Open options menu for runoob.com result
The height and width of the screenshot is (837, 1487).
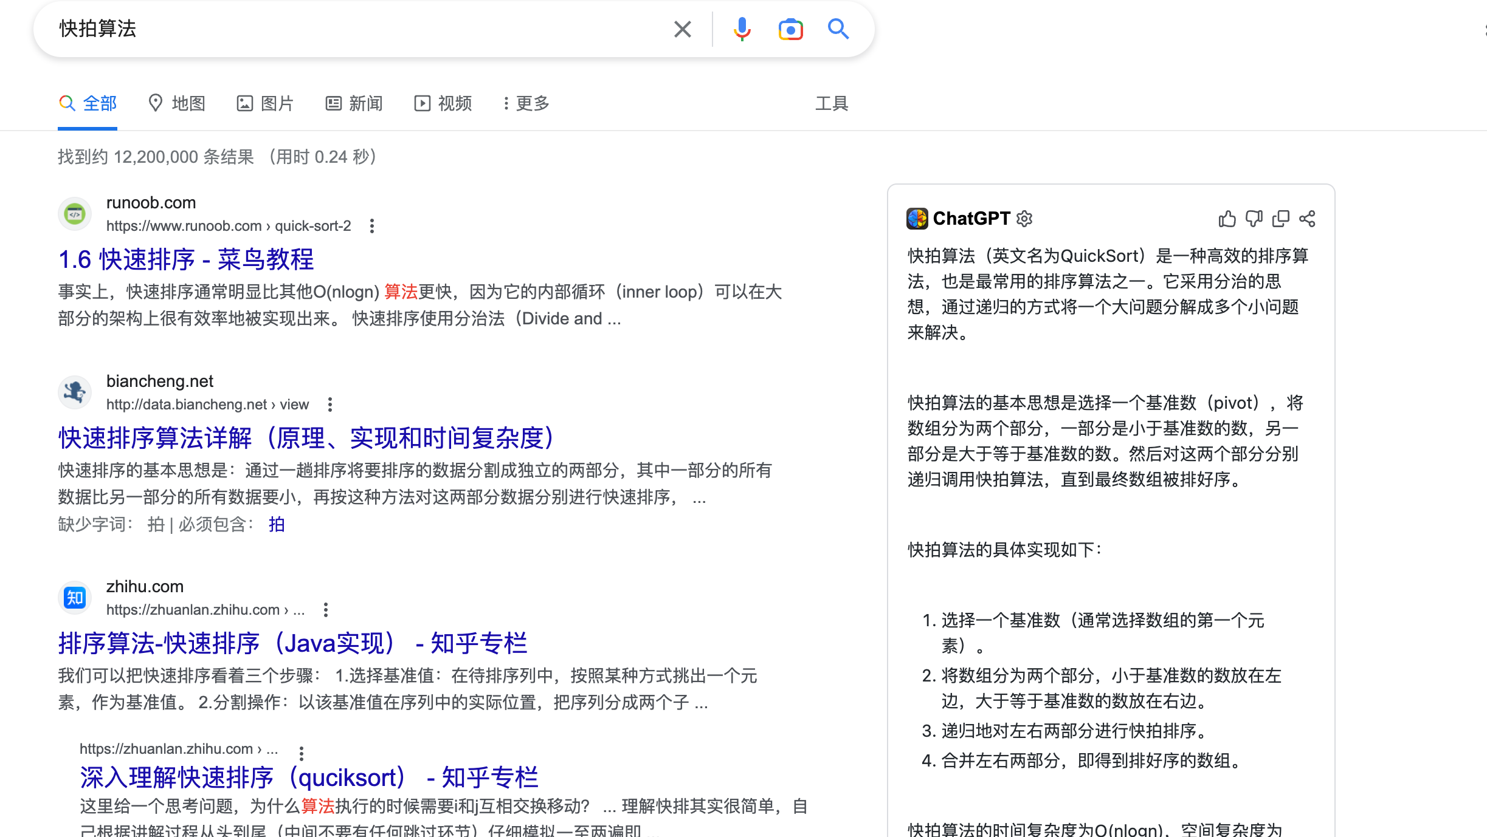pyautogui.click(x=372, y=226)
